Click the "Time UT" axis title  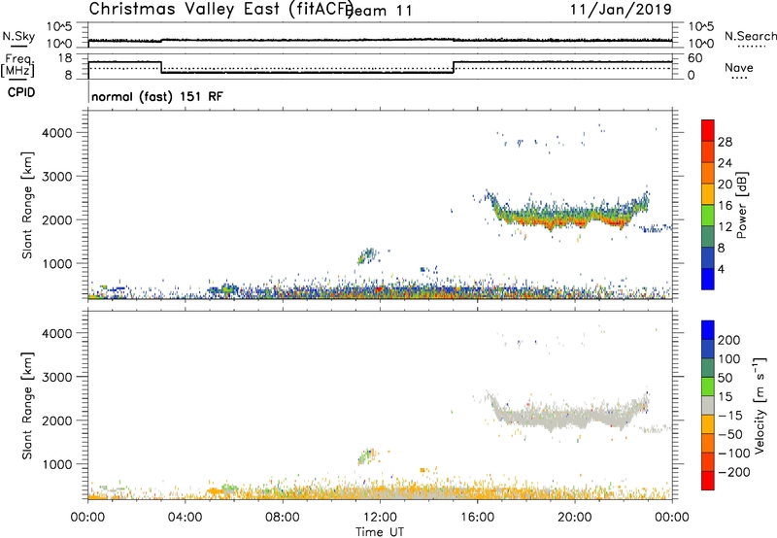[380, 531]
